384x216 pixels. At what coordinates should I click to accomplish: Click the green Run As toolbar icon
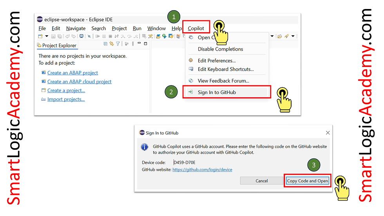[x=164, y=36]
